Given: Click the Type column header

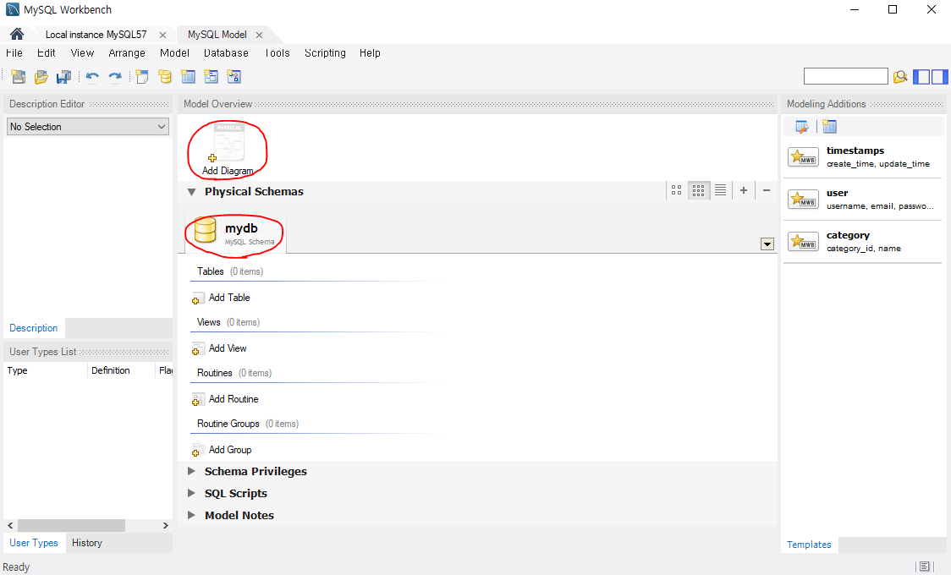Looking at the screenshot, I should [46, 370].
